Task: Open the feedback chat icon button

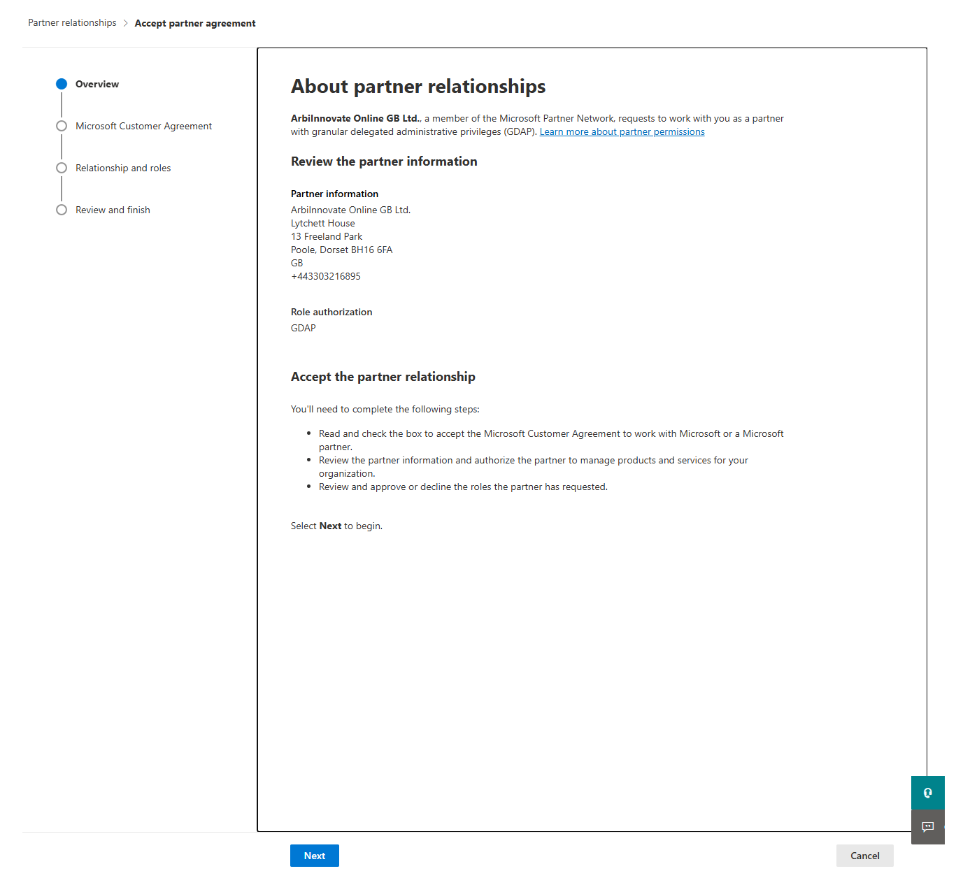Action: click(928, 827)
